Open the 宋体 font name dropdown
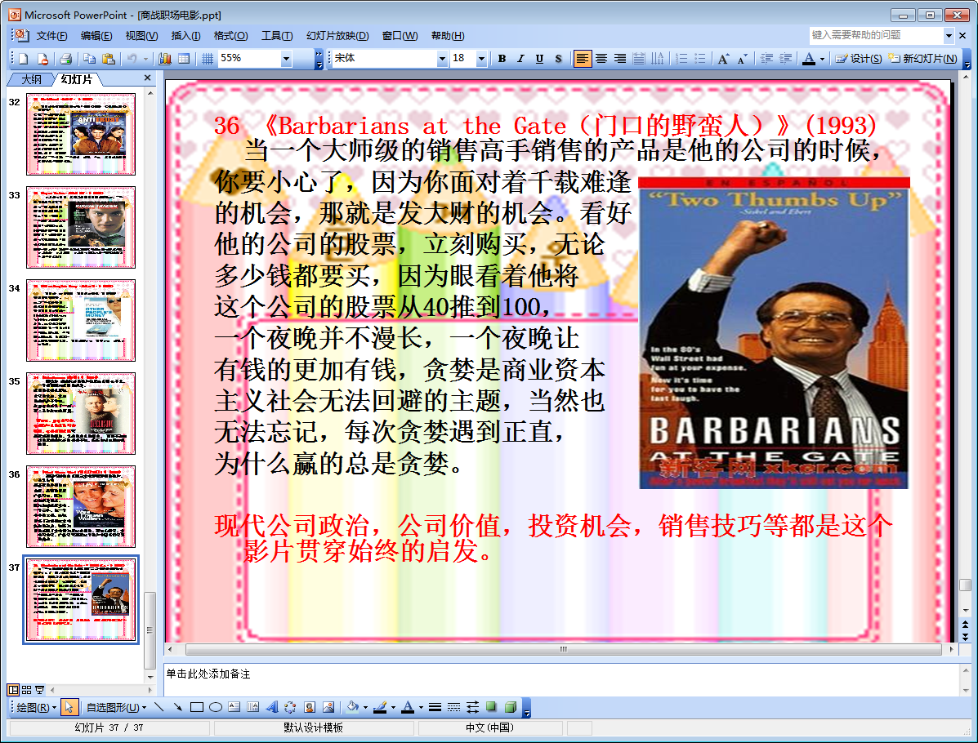Viewport: 978px width, 743px height. (442, 59)
